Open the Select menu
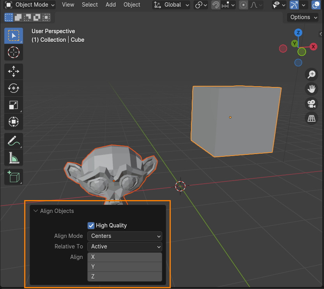The height and width of the screenshot is (289, 324). pyautogui.click(x=90, y=5)
